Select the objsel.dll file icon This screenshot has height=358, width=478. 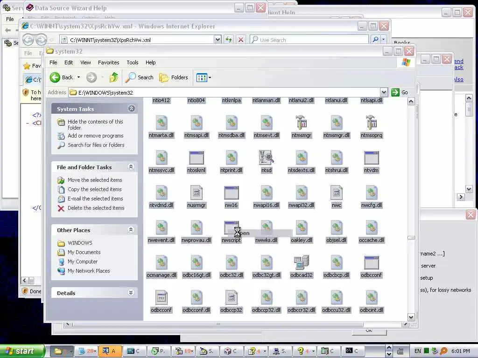click(336, 228)
